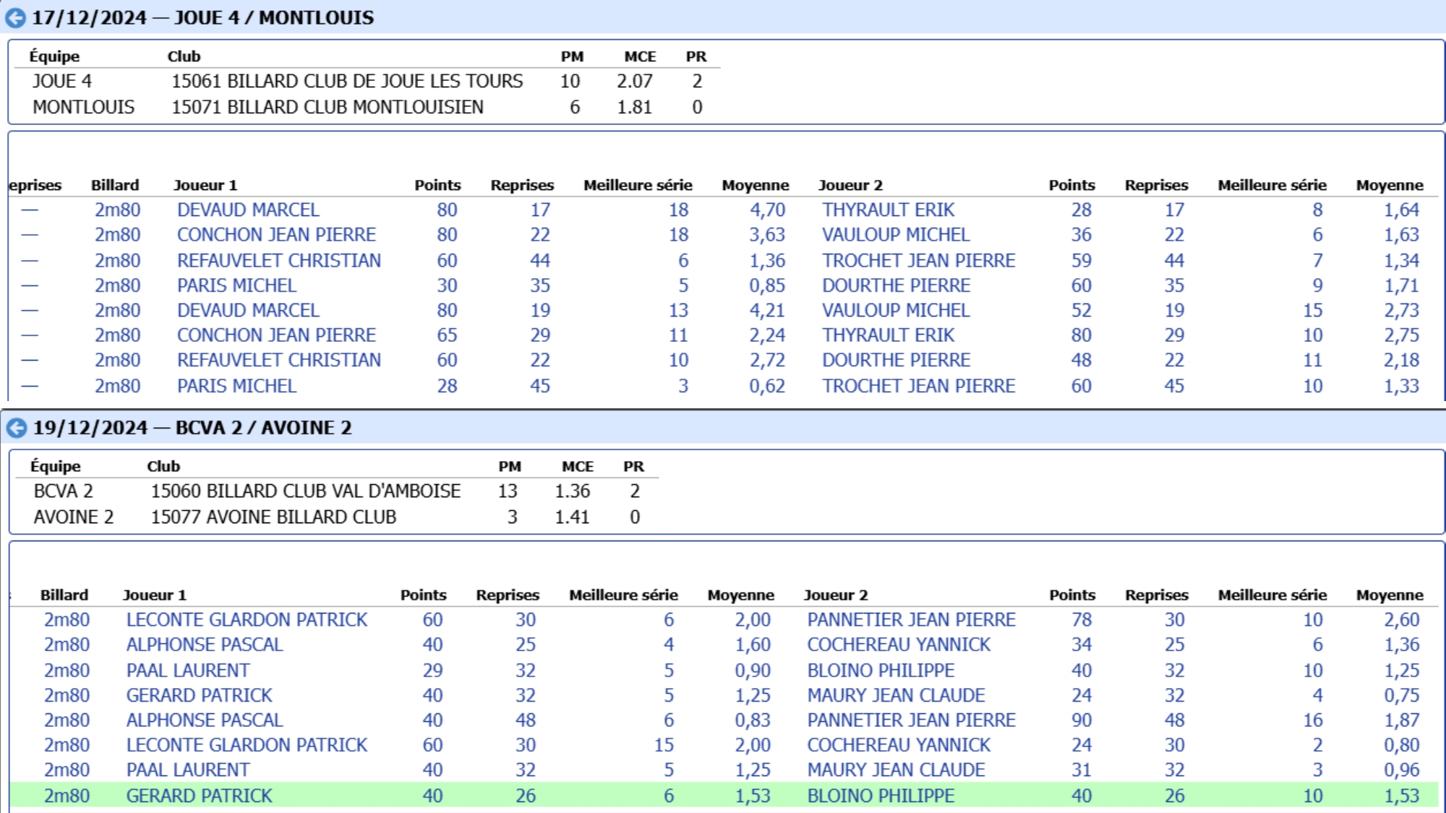
Task: Click LECONTE GLARDON PATRICK versus PANNETIER
Action: click(x=247, y=620)
